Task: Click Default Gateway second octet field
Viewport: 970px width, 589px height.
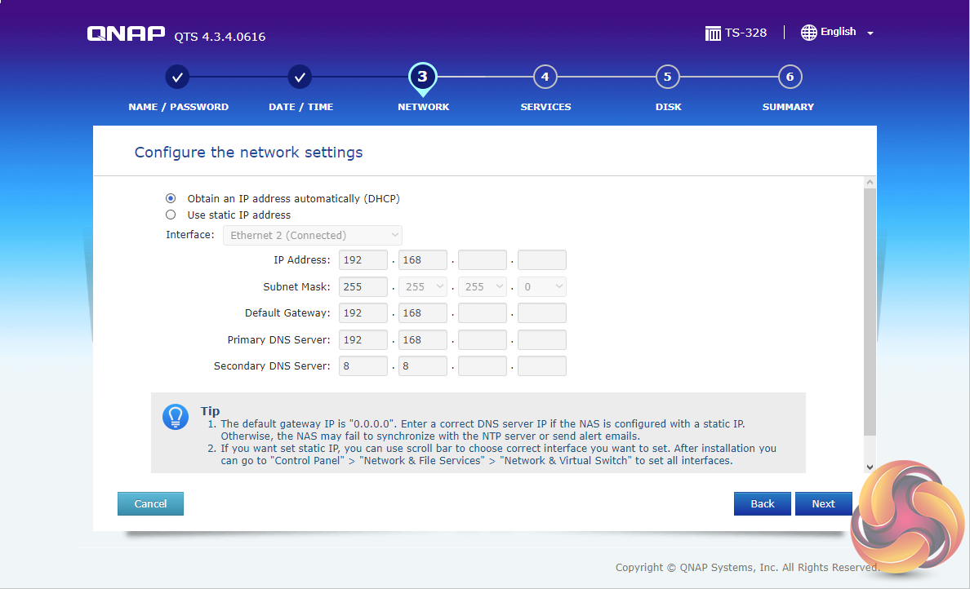Action: [422, 313]
